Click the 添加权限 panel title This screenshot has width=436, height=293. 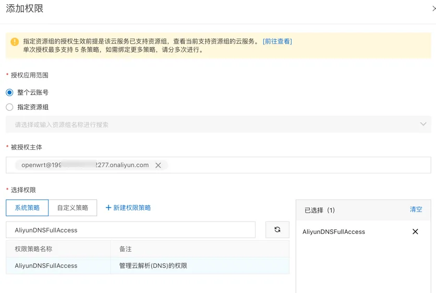[x=25, y=8]
